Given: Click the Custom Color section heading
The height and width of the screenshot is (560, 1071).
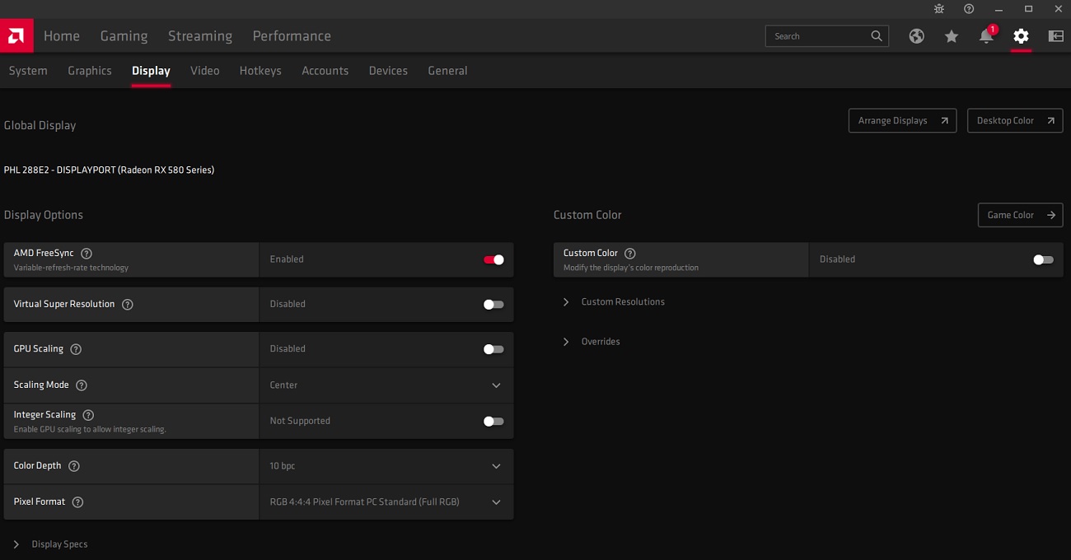Looking at the screenshot, I should point(587,215).
